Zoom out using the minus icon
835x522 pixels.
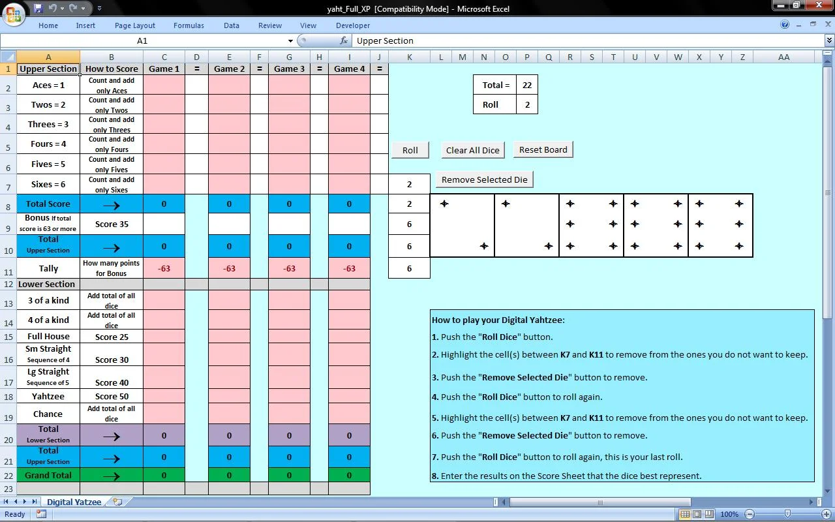(749, 514)
